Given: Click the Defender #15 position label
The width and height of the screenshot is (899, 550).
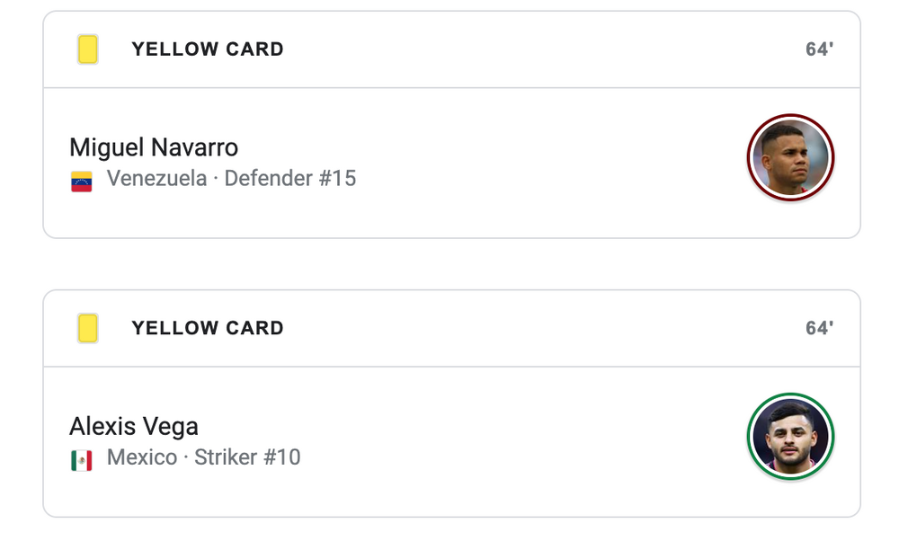Looking at the screenshot, I should 290,179.
